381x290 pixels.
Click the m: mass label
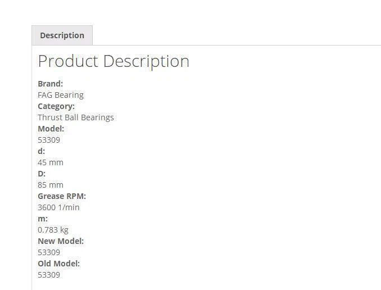pyautogui.click(x=43, y=219)
